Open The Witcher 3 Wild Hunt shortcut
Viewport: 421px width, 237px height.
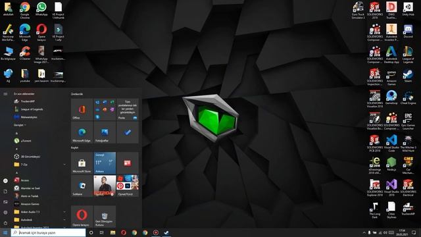point(408,144)
